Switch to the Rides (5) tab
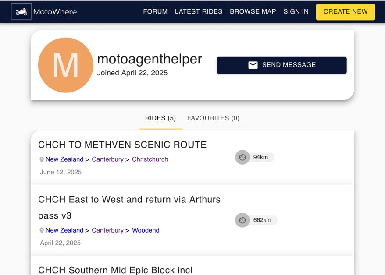385x275 pixels. point(160,118)
